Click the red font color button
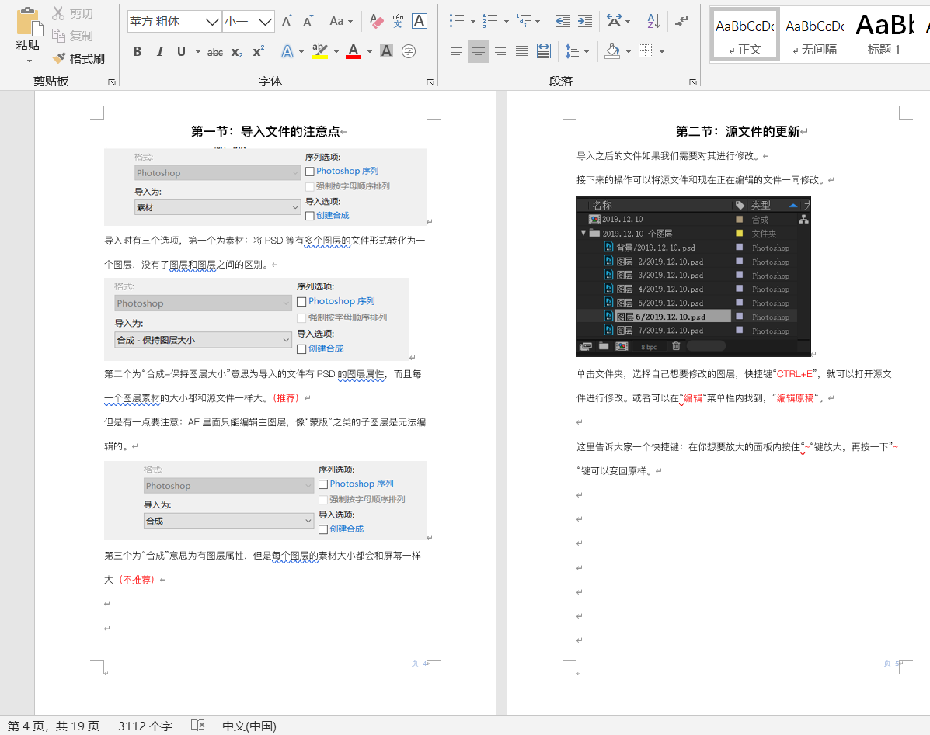Screen dimensions: 930x735 (354, 51)
